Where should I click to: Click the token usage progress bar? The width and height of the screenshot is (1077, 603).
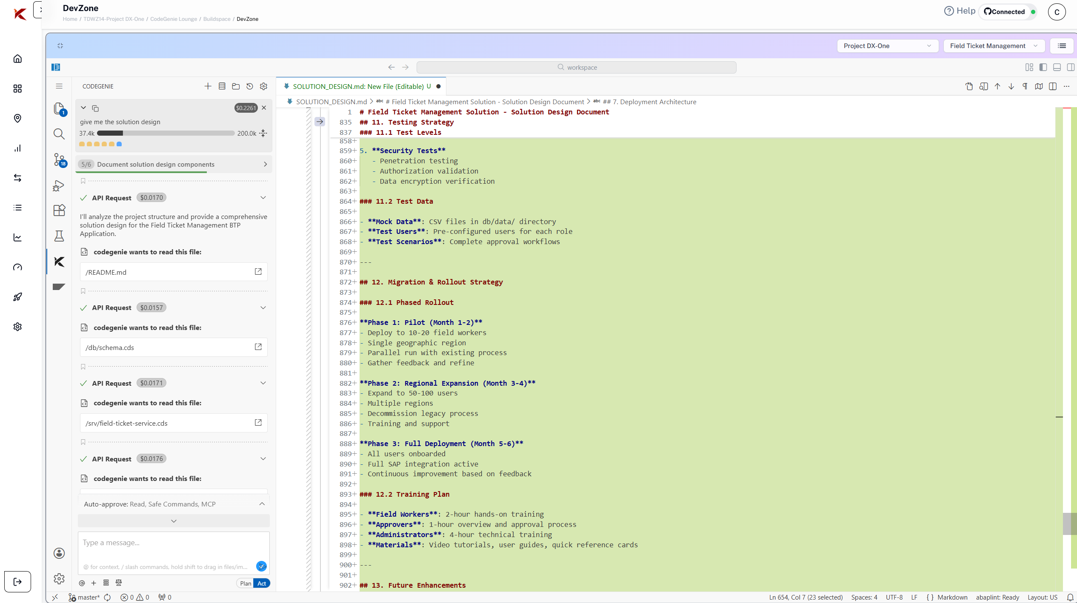(166, 134)
